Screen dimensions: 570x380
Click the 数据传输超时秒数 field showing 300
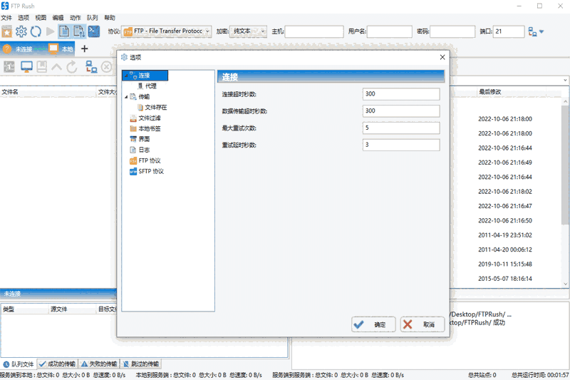tap(401, 111)
